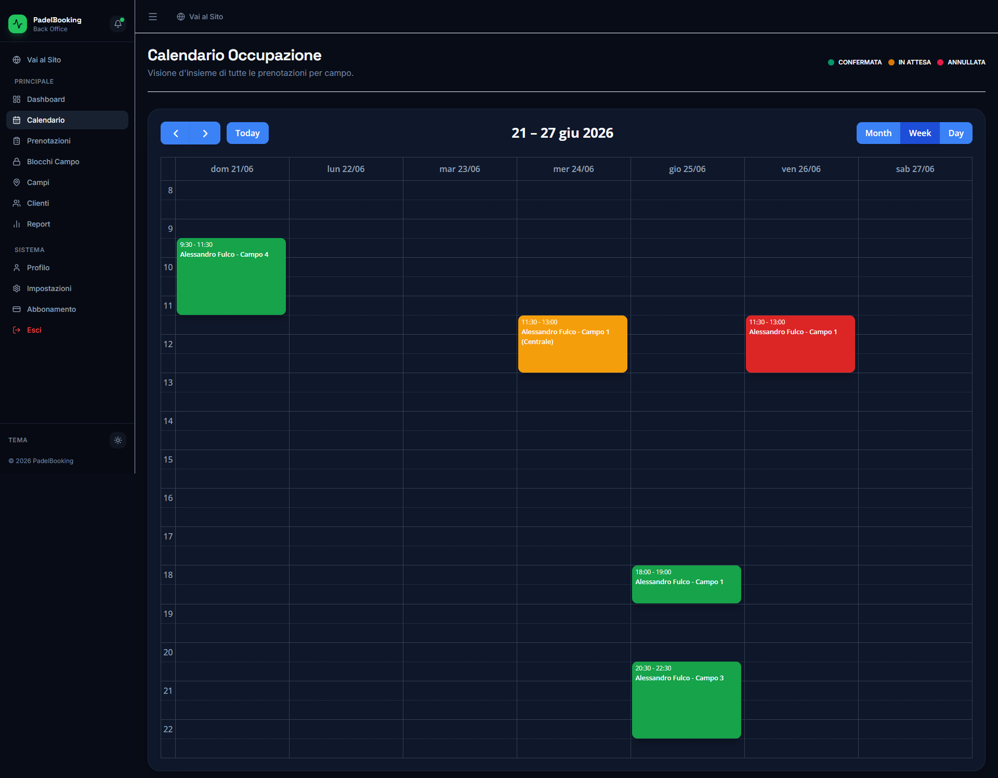Switch to Day view
The image size is (998, 778).
tap(956, 133)
